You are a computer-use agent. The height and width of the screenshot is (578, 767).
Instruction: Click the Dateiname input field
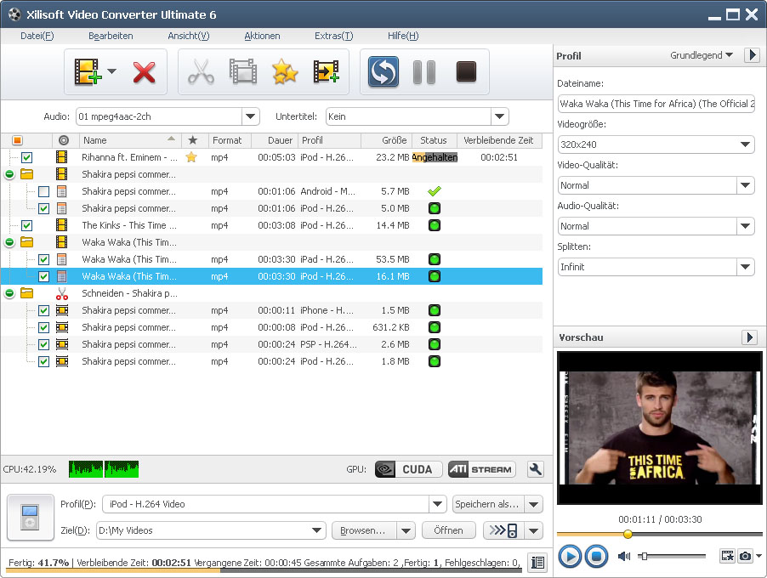656,104
